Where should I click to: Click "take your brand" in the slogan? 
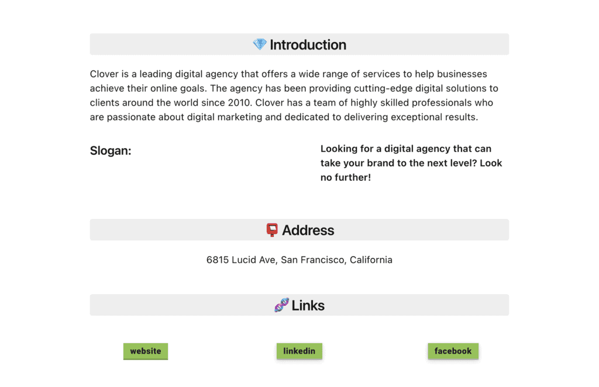tap(354, 163)
